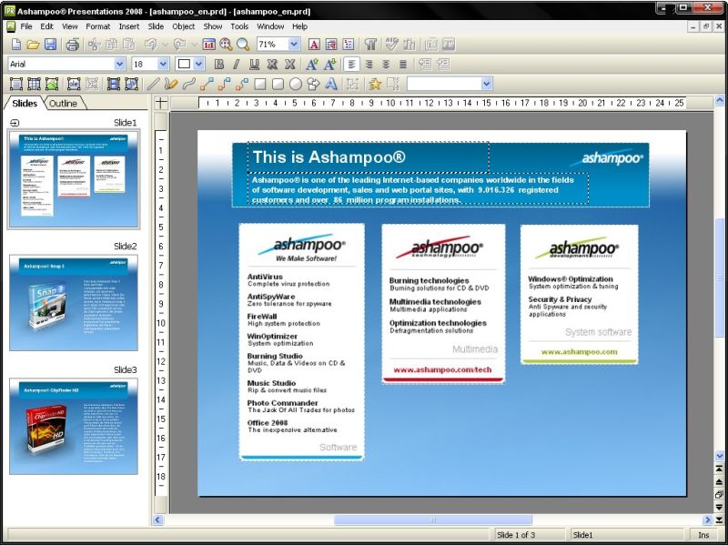Insert a picture frame

point(51,84)
